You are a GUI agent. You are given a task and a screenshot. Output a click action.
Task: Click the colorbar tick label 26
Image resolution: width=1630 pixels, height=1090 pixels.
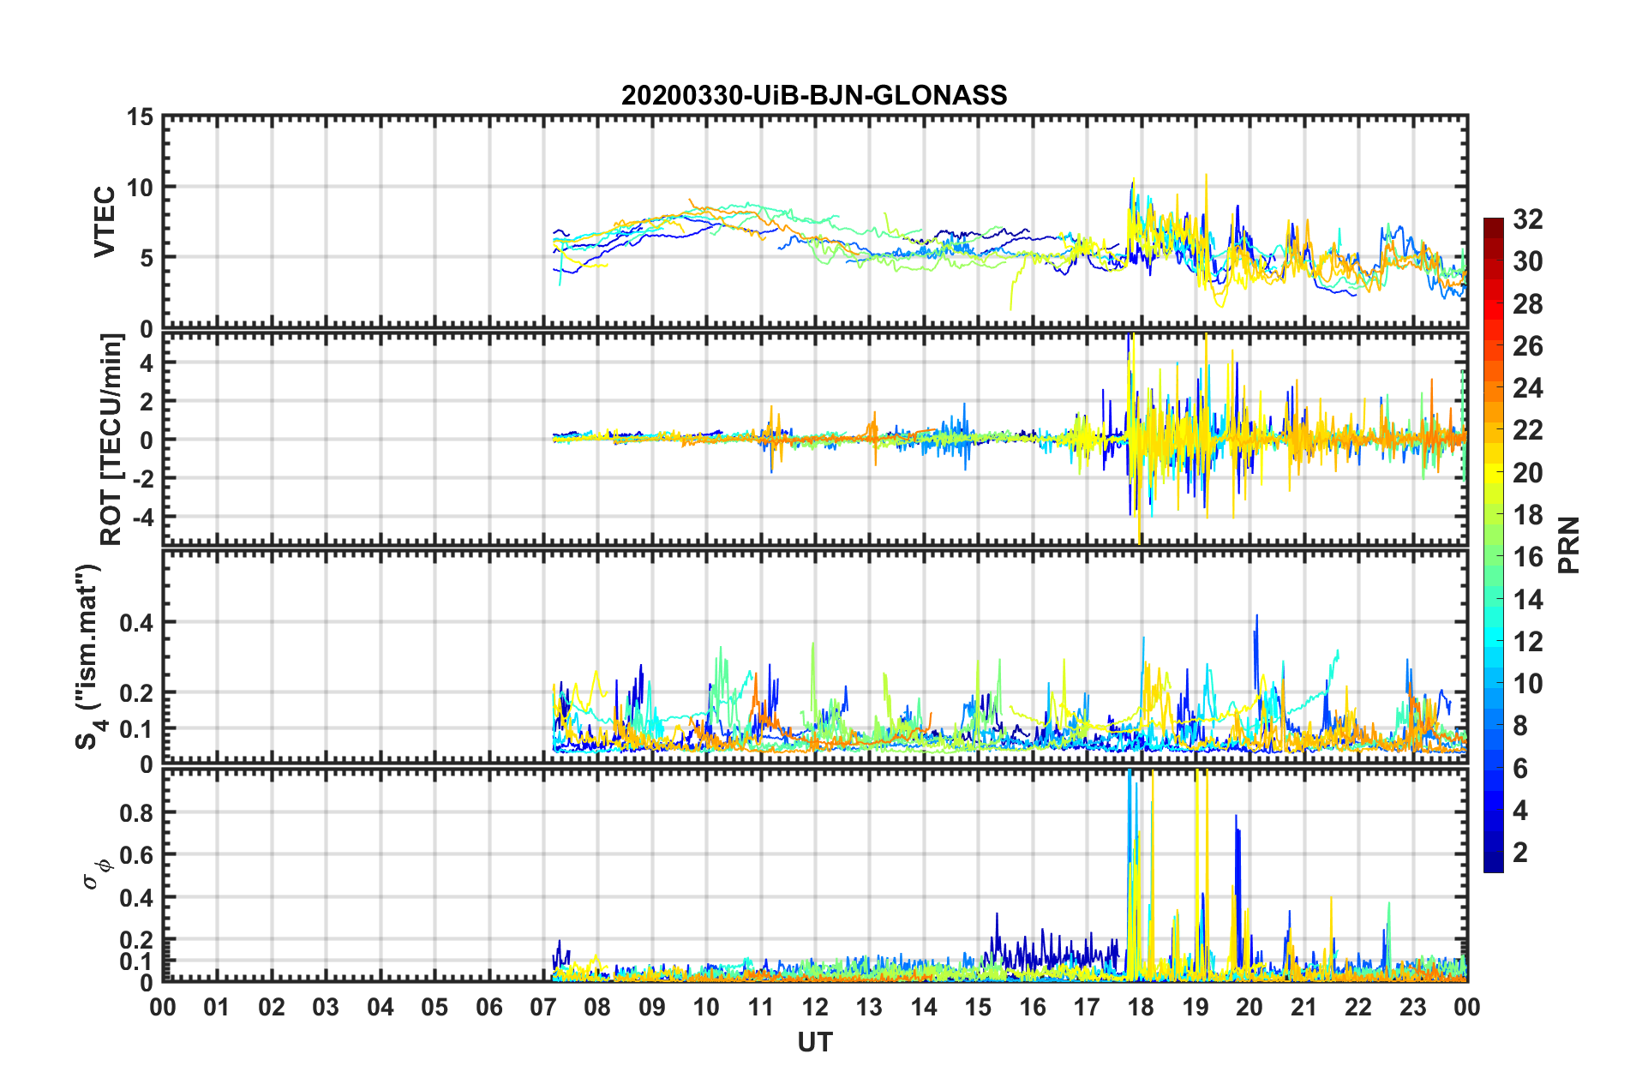pos(1528,346)
